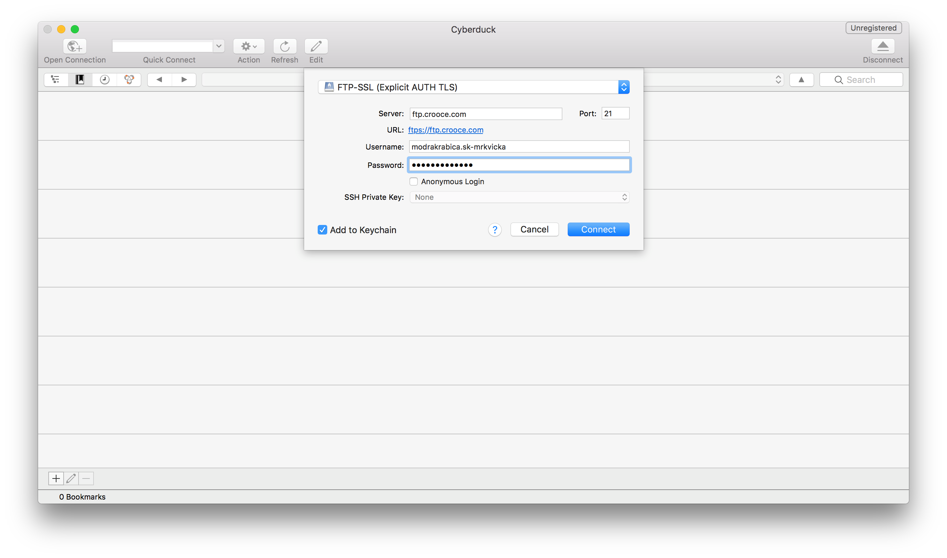Click the help question mark button

click(495, 230)
